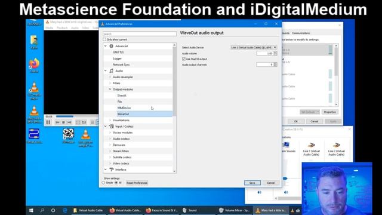382x215 pixels.
Task: Expand the Filters node
Action: [x=110, y=83]
